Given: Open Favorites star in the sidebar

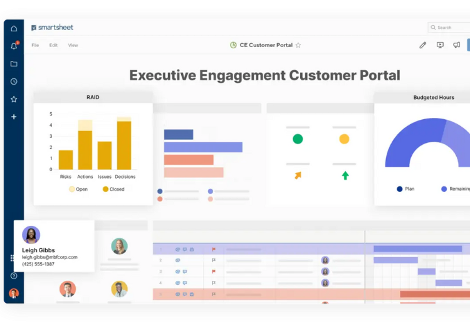Looking at the screenshot, I should (x=14, y=99).
